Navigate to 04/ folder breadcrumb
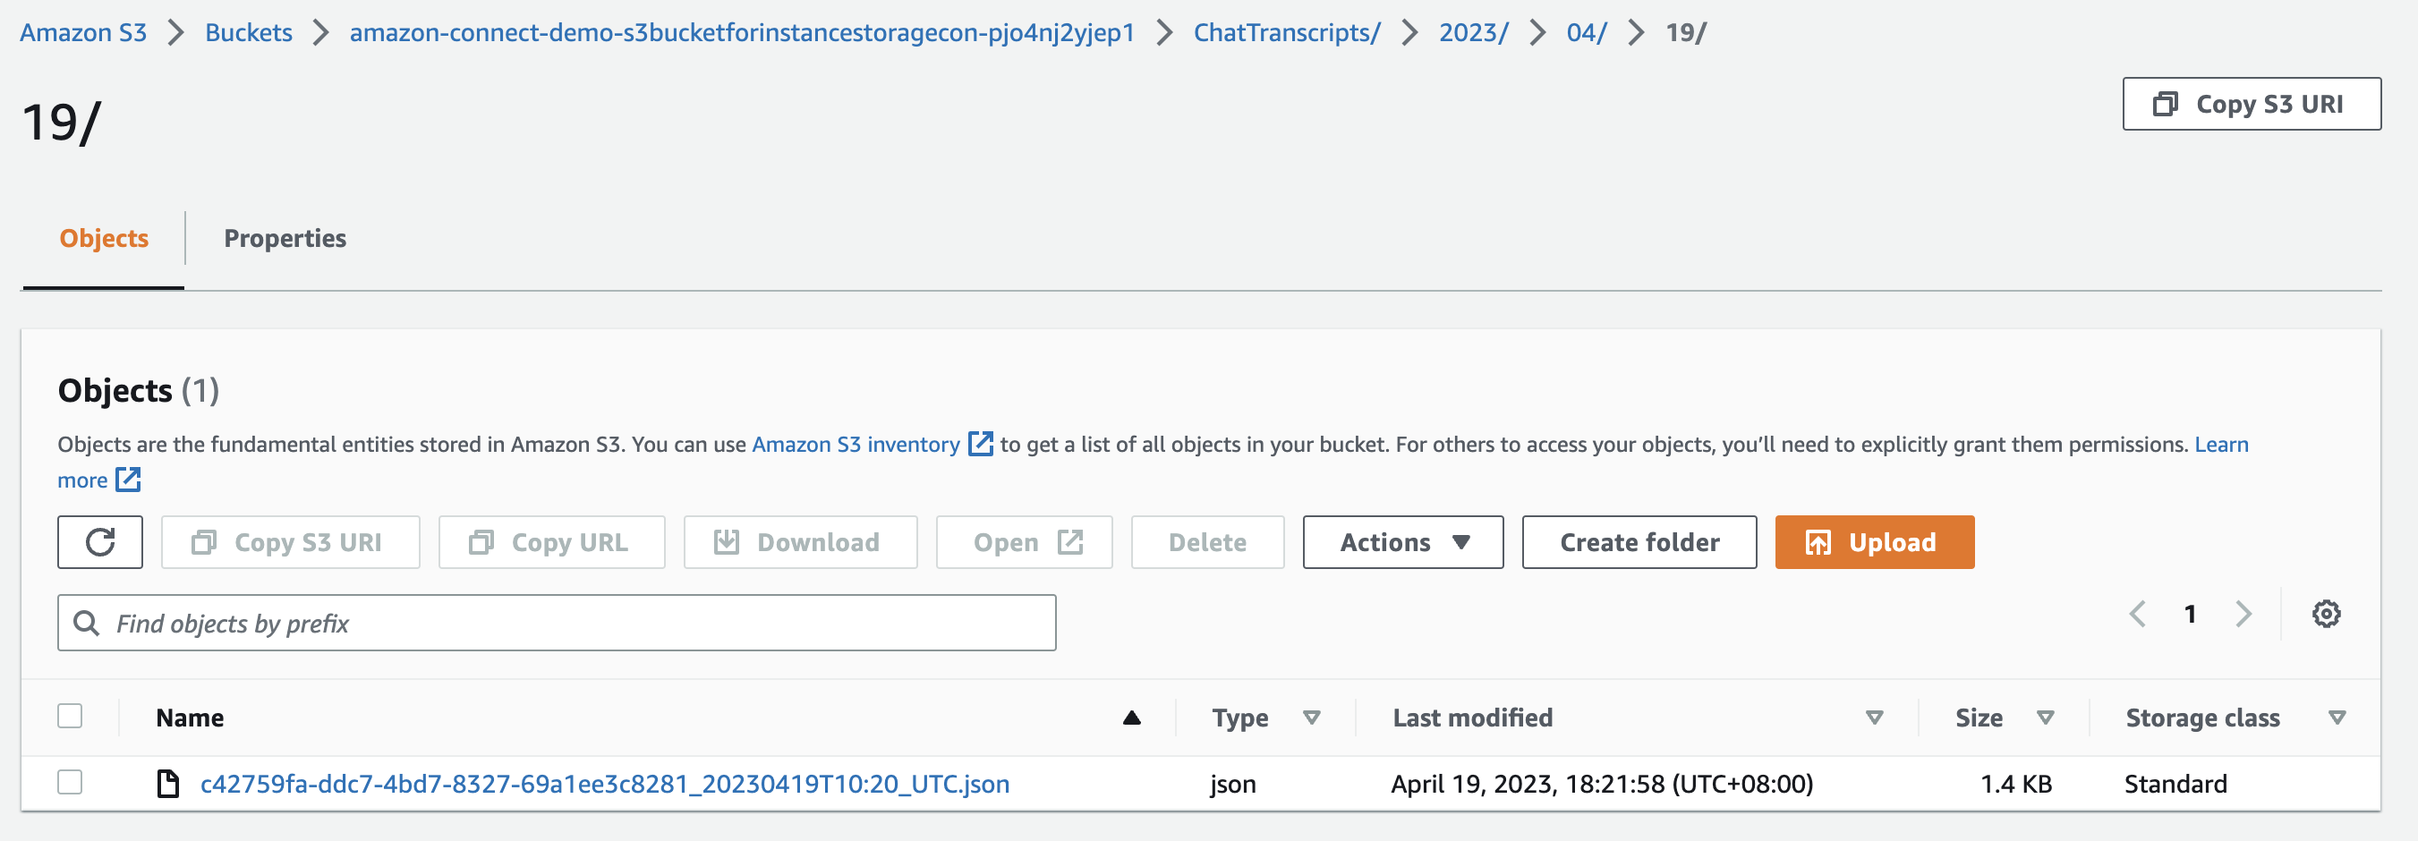The image size is (2418, 841). click(x=1587, y=33)
